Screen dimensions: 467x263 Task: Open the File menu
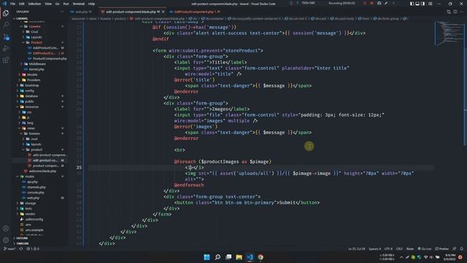12,4
